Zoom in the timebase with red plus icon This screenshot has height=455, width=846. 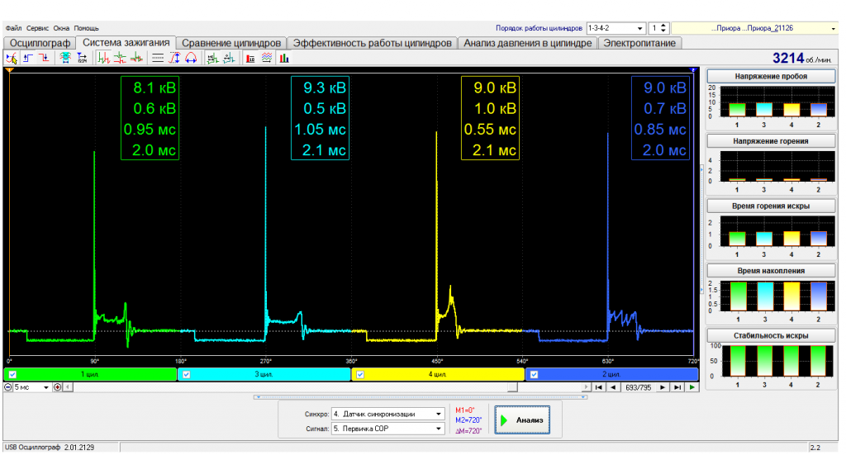click(x=58, y=387)
